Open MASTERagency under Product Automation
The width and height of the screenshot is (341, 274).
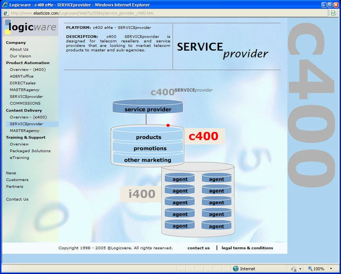tap(25, 90)
